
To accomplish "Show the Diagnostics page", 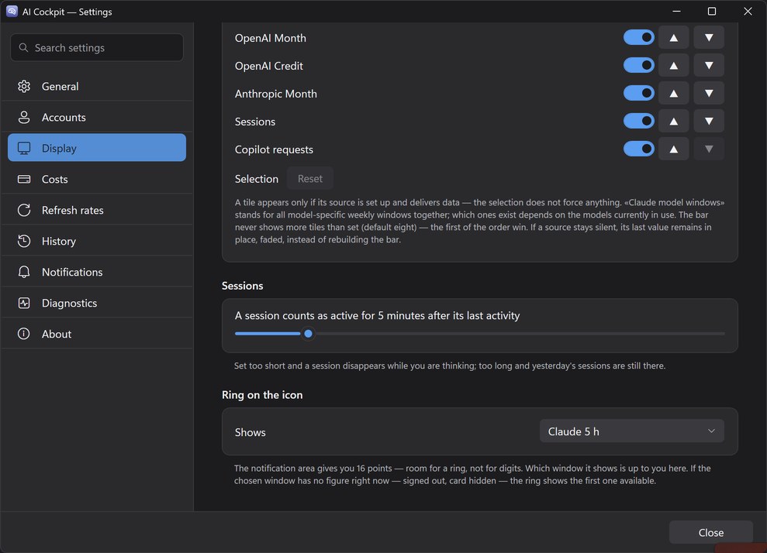I will pyautogui.click(x=97, y=303).
